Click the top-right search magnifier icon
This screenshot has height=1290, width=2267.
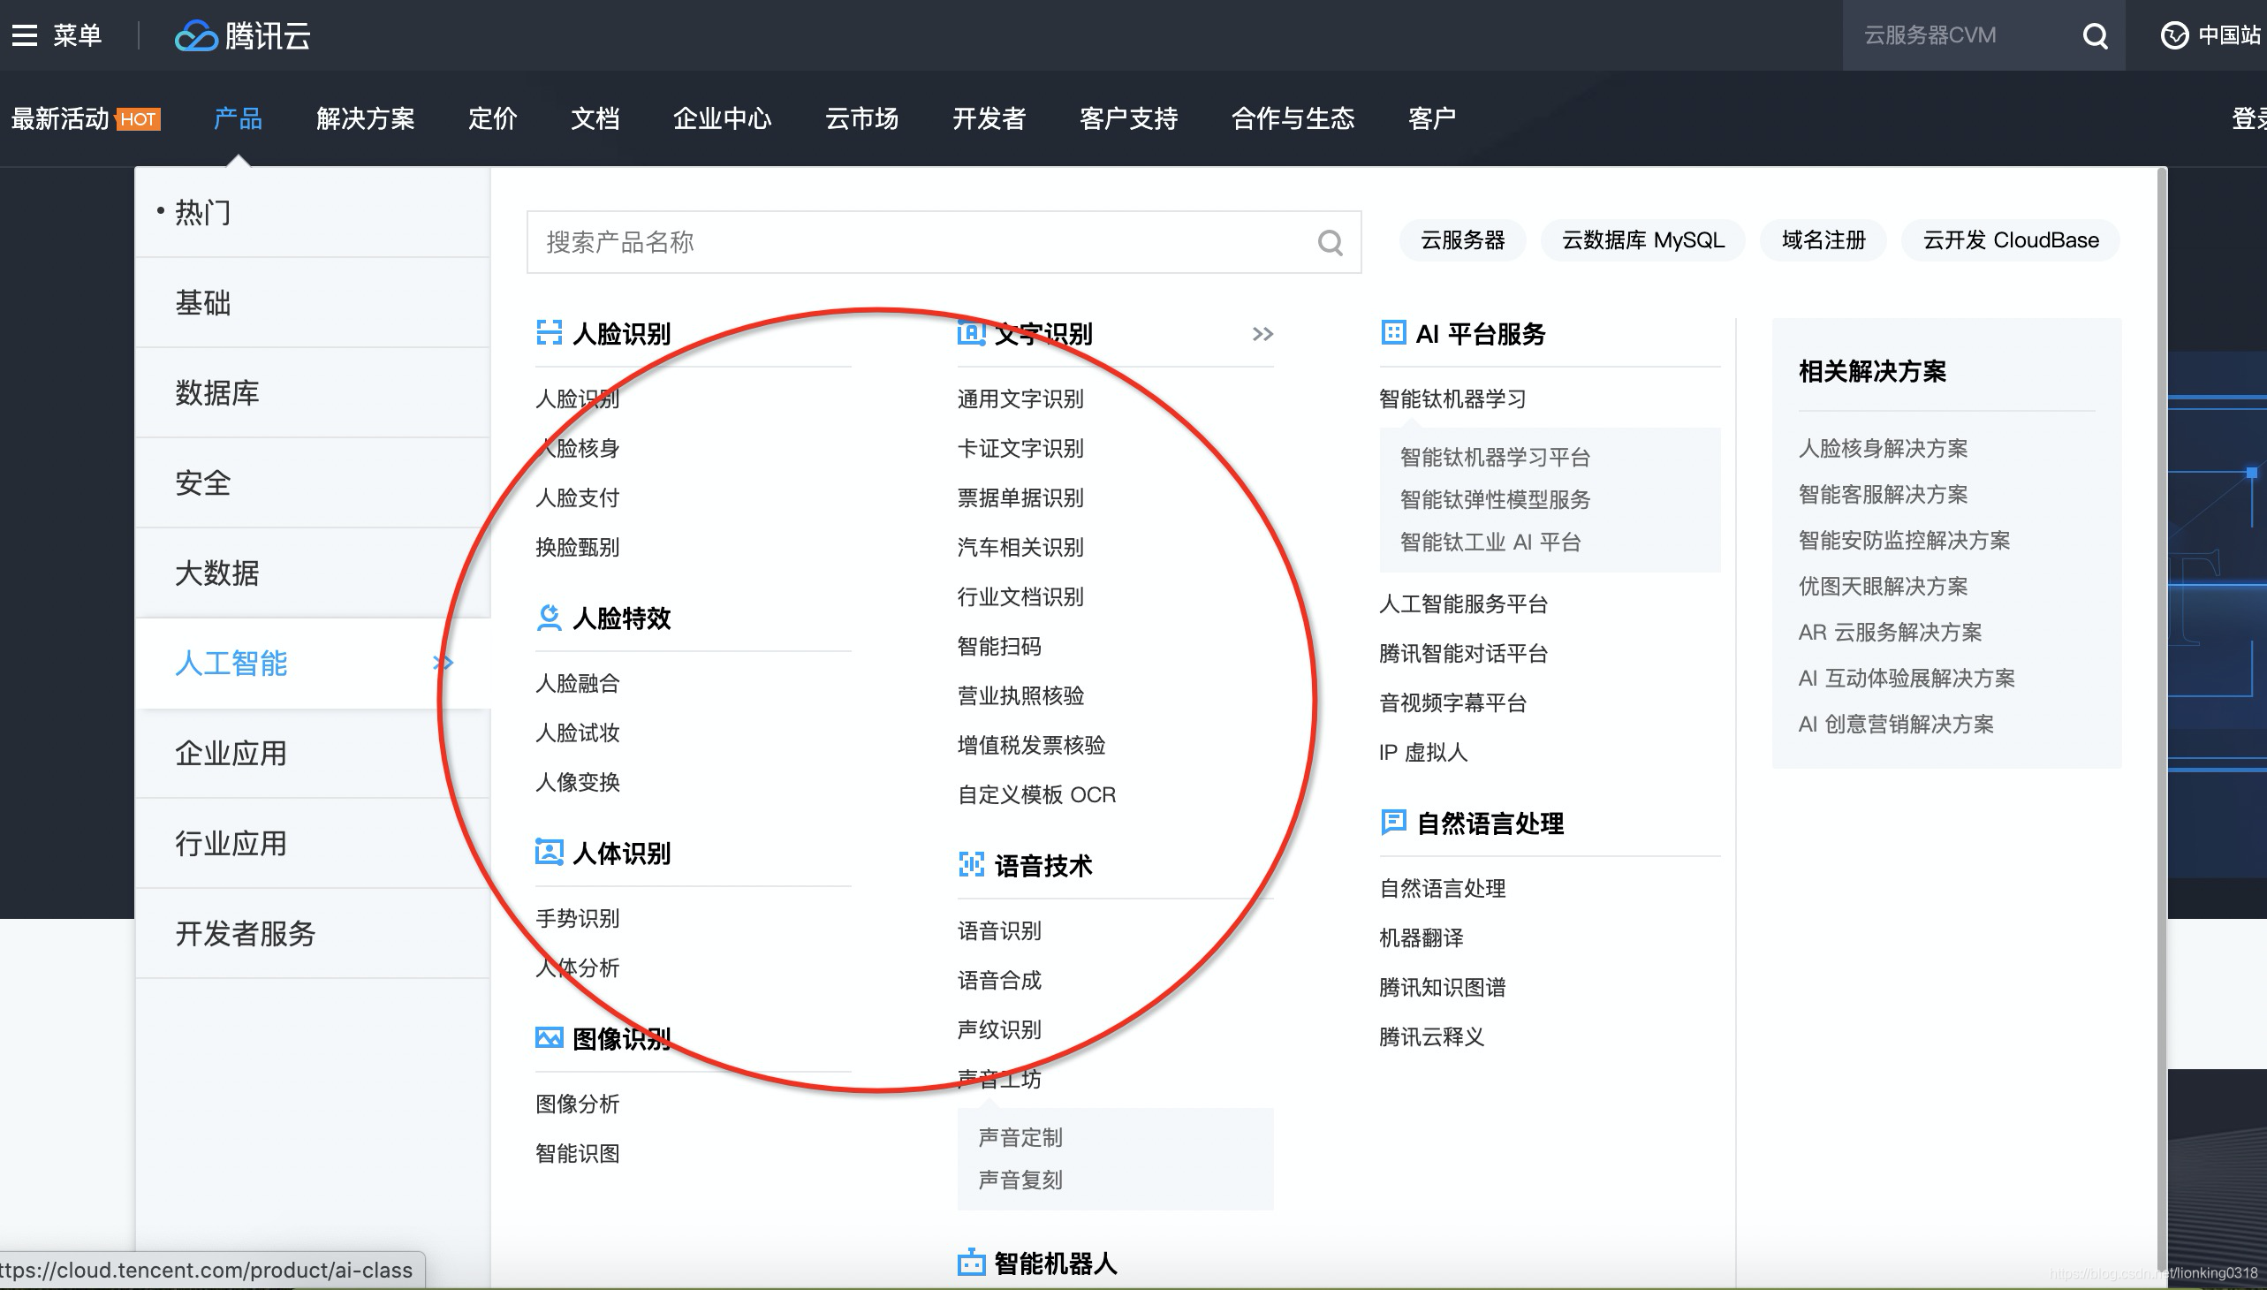[2095, 35]
